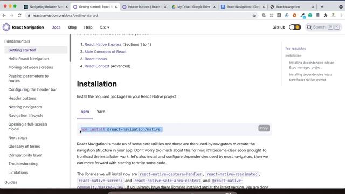Open Getting started sidebar item

pos(36,50)
